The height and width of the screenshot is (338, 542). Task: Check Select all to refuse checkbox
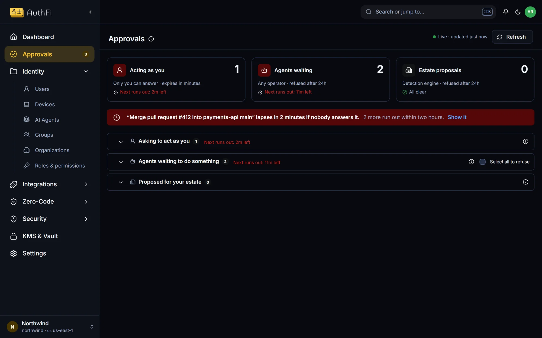click(x=482, y=162)
